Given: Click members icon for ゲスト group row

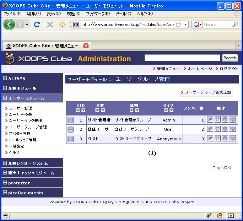Looking at the screenshot, I should click(x=232, y=139).
